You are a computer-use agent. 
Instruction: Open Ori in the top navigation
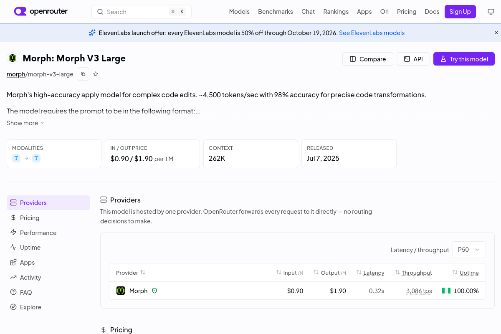[x=385, y=12]
